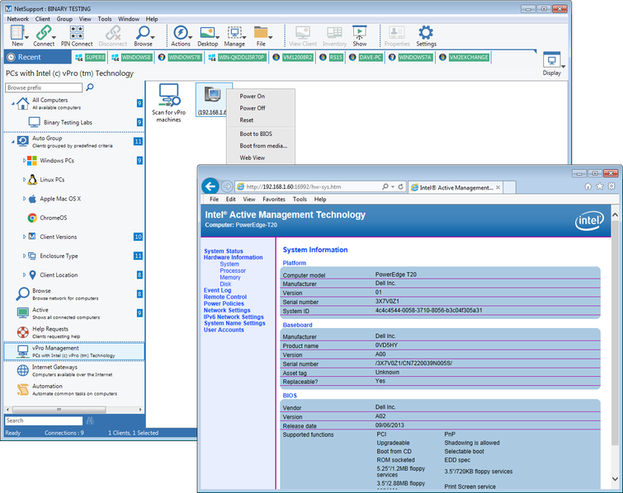Open System Status link

(x=224, y=251)
